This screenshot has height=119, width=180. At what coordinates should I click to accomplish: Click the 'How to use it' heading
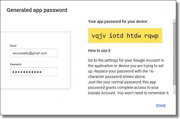[x=99, y=50]
